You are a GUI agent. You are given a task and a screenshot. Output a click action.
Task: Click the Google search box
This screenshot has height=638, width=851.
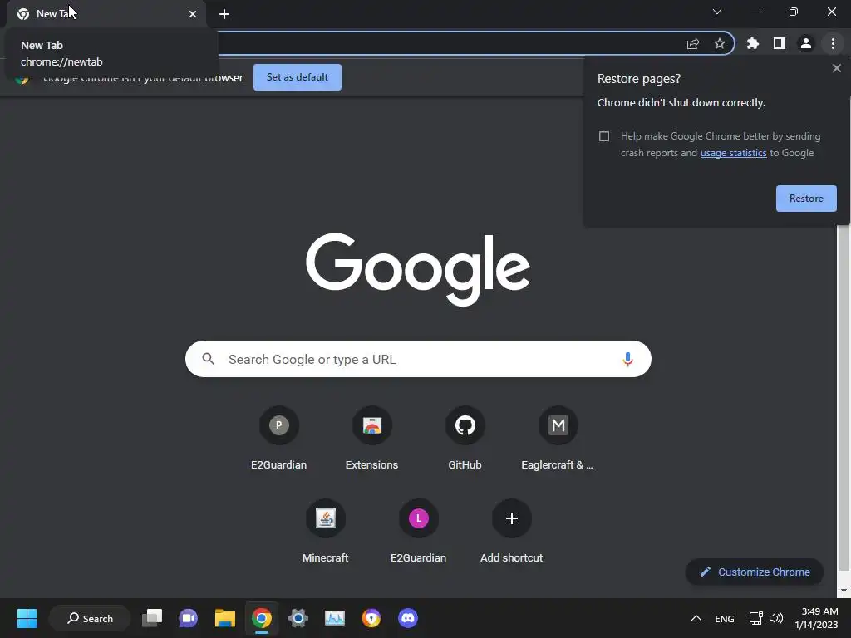(x=418, y=359)
